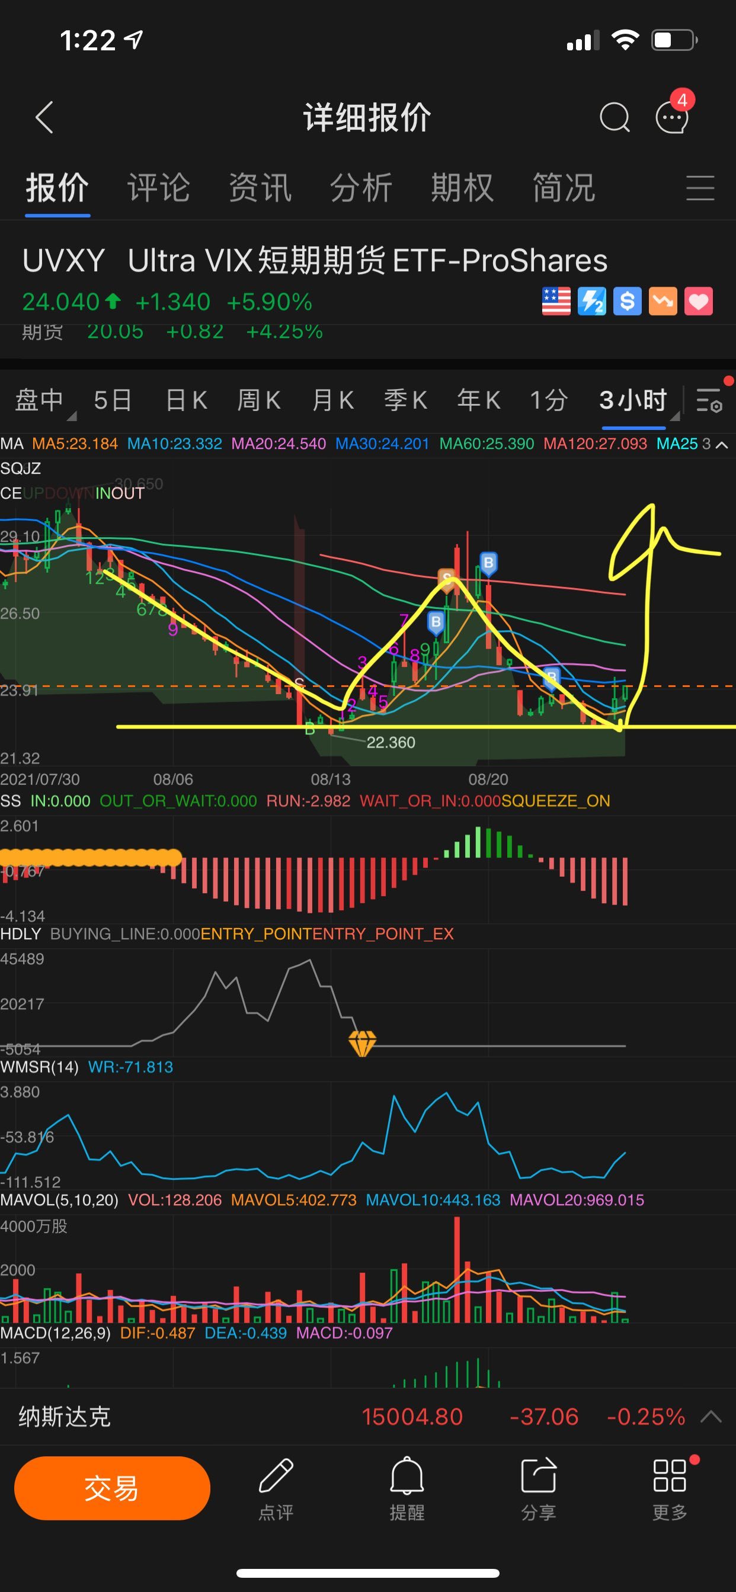Image resolution: width=736 pixels, height=1592 pixels.
Task: Tap the back arrow icon
Action: (x=44, y=117)
